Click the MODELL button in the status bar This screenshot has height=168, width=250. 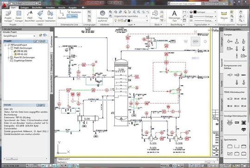(x=164, y=166)
